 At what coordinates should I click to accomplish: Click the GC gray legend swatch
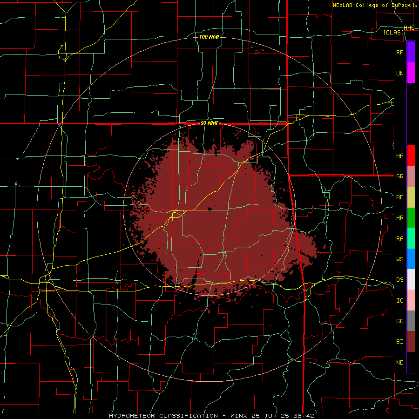(411, 321)
